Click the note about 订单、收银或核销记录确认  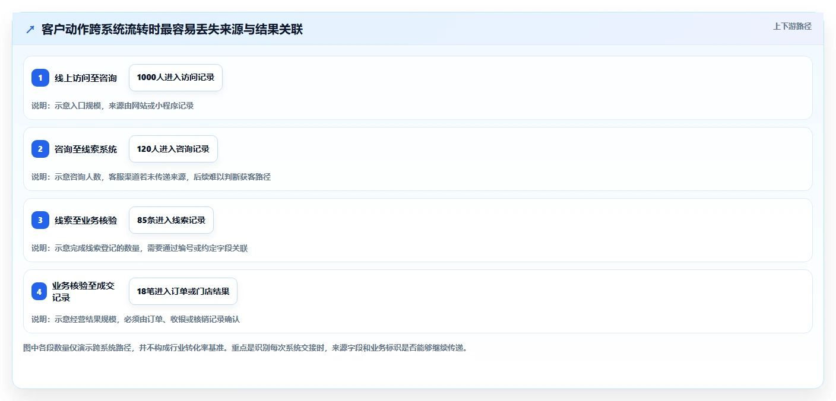click(136, 319)
